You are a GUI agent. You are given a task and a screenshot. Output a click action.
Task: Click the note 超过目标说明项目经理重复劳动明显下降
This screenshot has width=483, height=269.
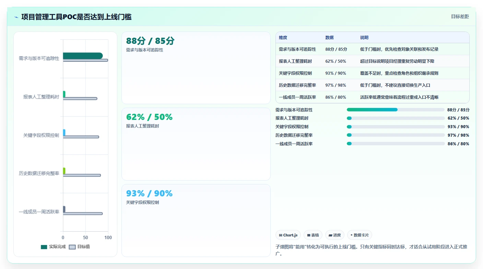[397, 61]
